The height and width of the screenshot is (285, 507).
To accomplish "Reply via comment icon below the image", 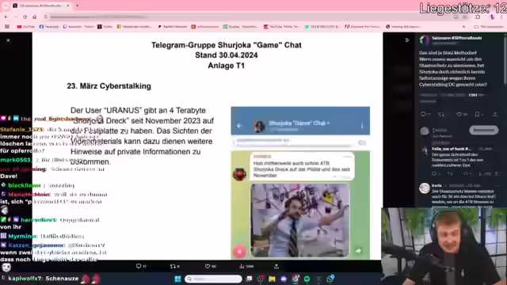I will tap(139, 266).
